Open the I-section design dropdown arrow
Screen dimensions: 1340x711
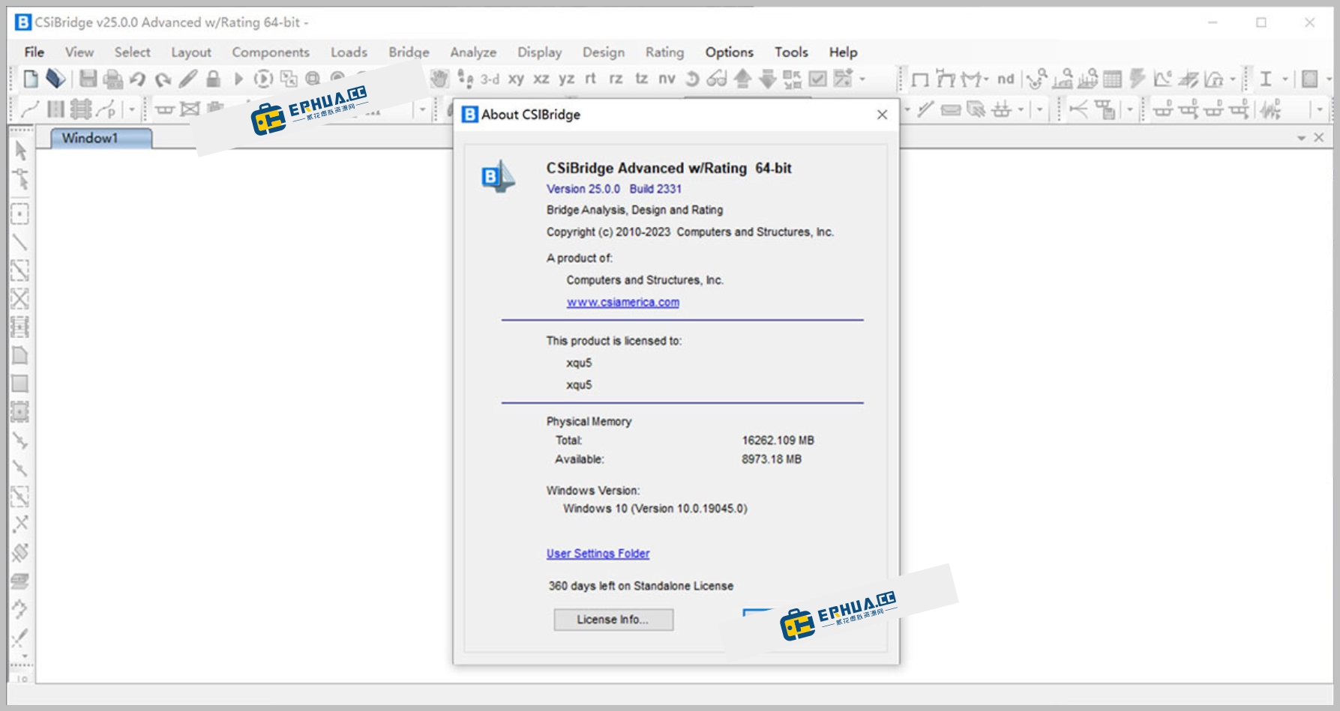pyautogui.click(x=1285, y=79)
